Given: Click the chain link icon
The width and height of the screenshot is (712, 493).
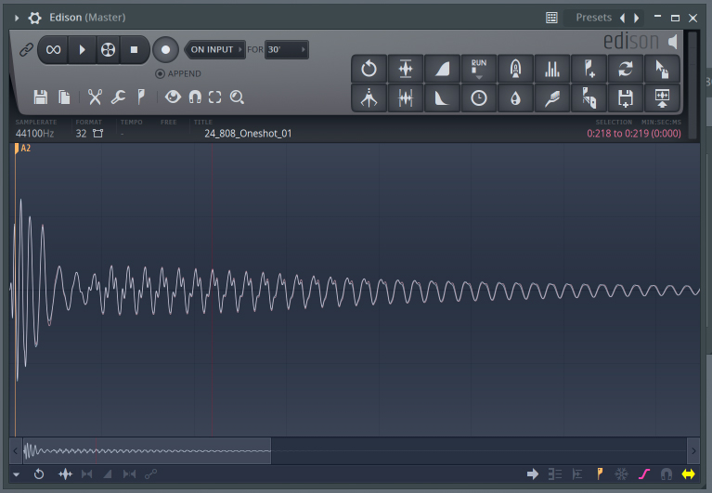Looking at the screenshot, I should (26, 49).
